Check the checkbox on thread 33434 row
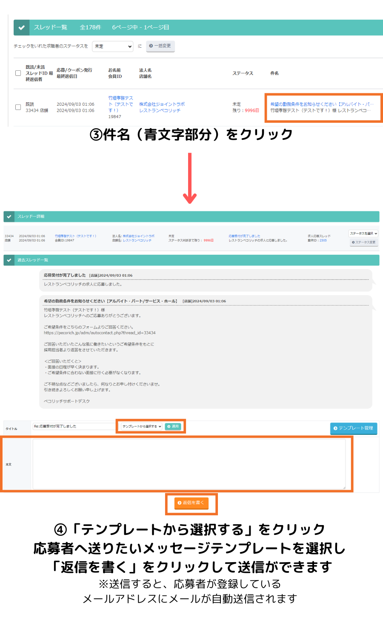This screenshot has width=383, height=618. click(17, 107)
